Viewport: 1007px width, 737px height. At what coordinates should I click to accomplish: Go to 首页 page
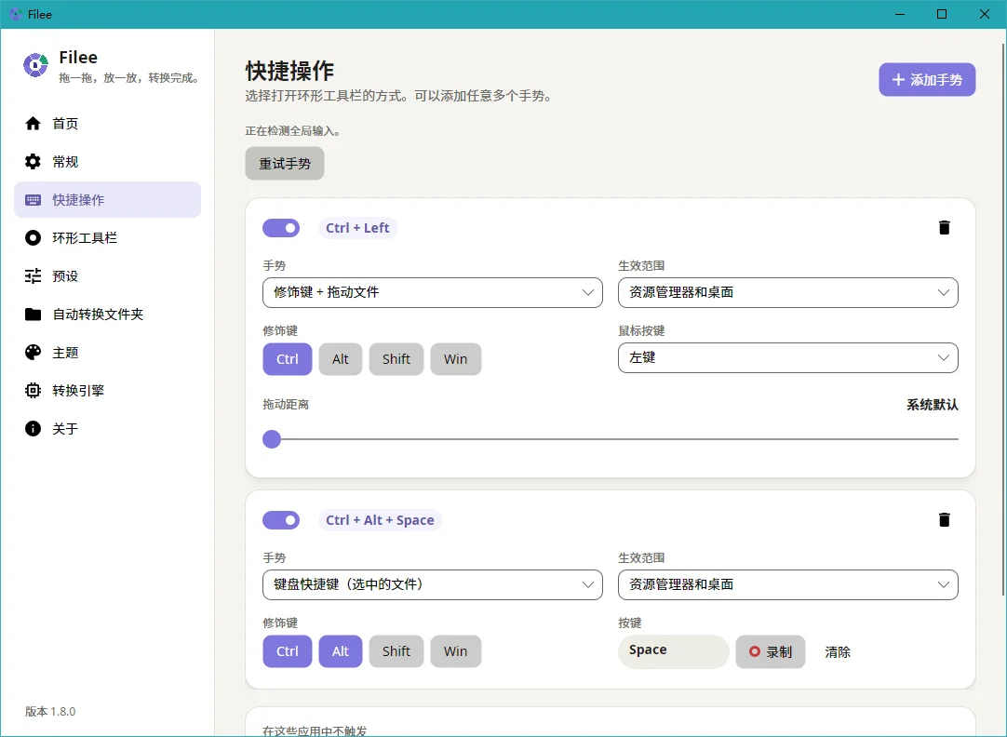pyautogui.click(x=107, y=123)
